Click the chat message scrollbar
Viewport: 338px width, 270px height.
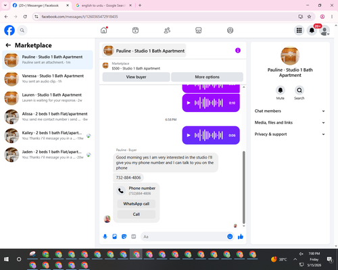click(x=243, y=187)
